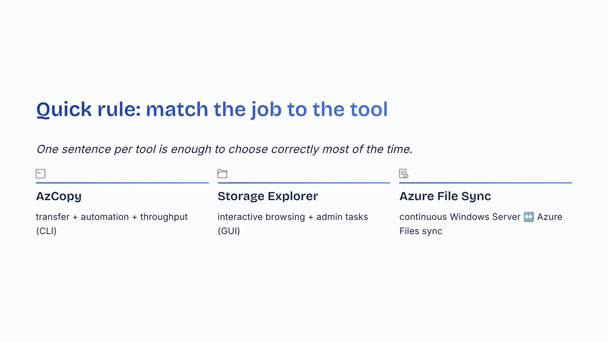Select the AzCopy heading
The height and width of the screenshot is (342, 608).
tap(59, 196)
